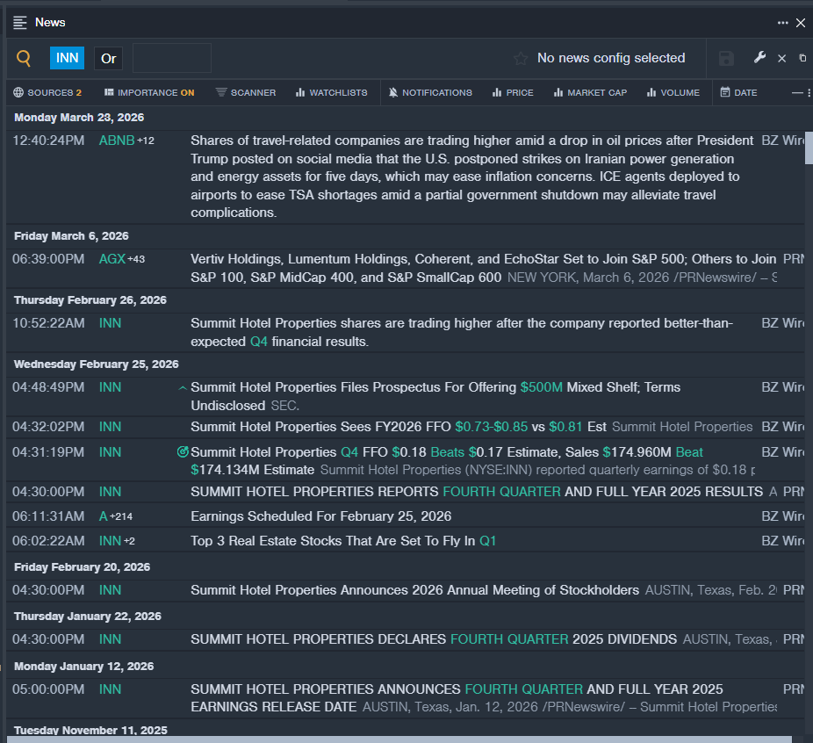The width and height of the screenshot is (813, 743).
Task: Open the Watchlists filter menu
Action: (332, 92)
